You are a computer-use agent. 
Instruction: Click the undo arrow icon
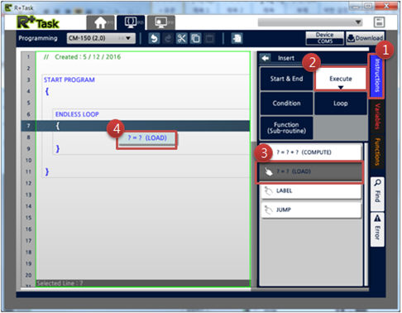click(x=154, y=38)
